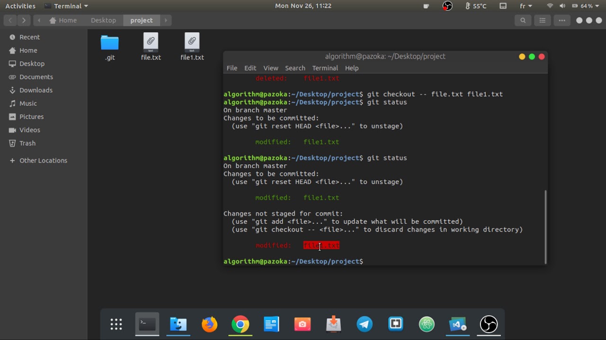This screenshot has height=340, width=606.
Task: Open OBS Studio from the dock
Action: (x=489, y=324)
